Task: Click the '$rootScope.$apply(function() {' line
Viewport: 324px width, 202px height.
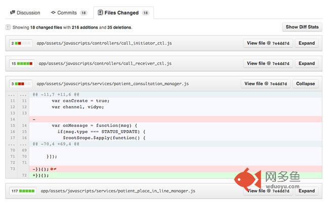Action: tap(104, 138)
